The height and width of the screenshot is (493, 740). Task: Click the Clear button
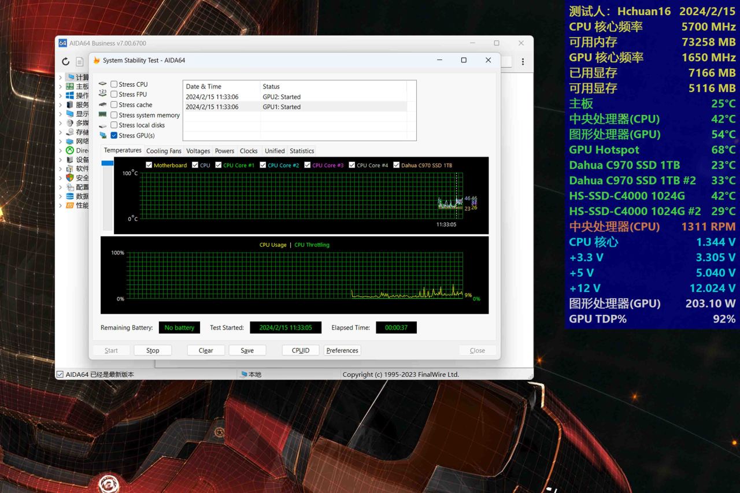coord(206,350)
